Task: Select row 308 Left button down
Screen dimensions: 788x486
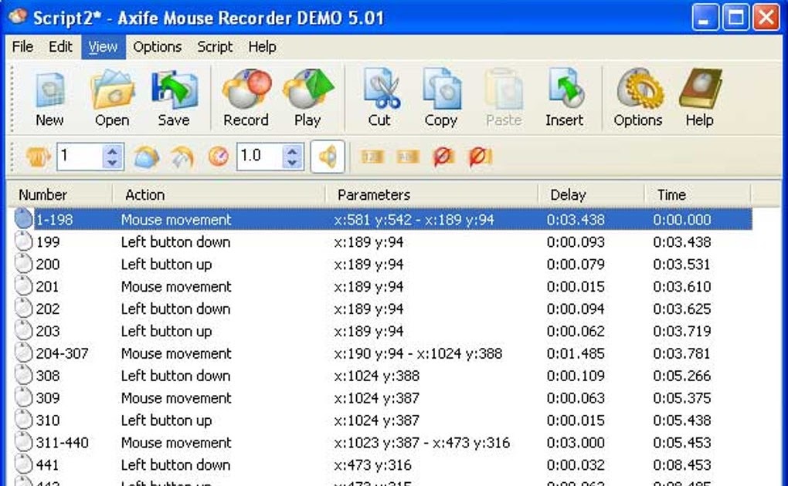Action: coord(382,376)
